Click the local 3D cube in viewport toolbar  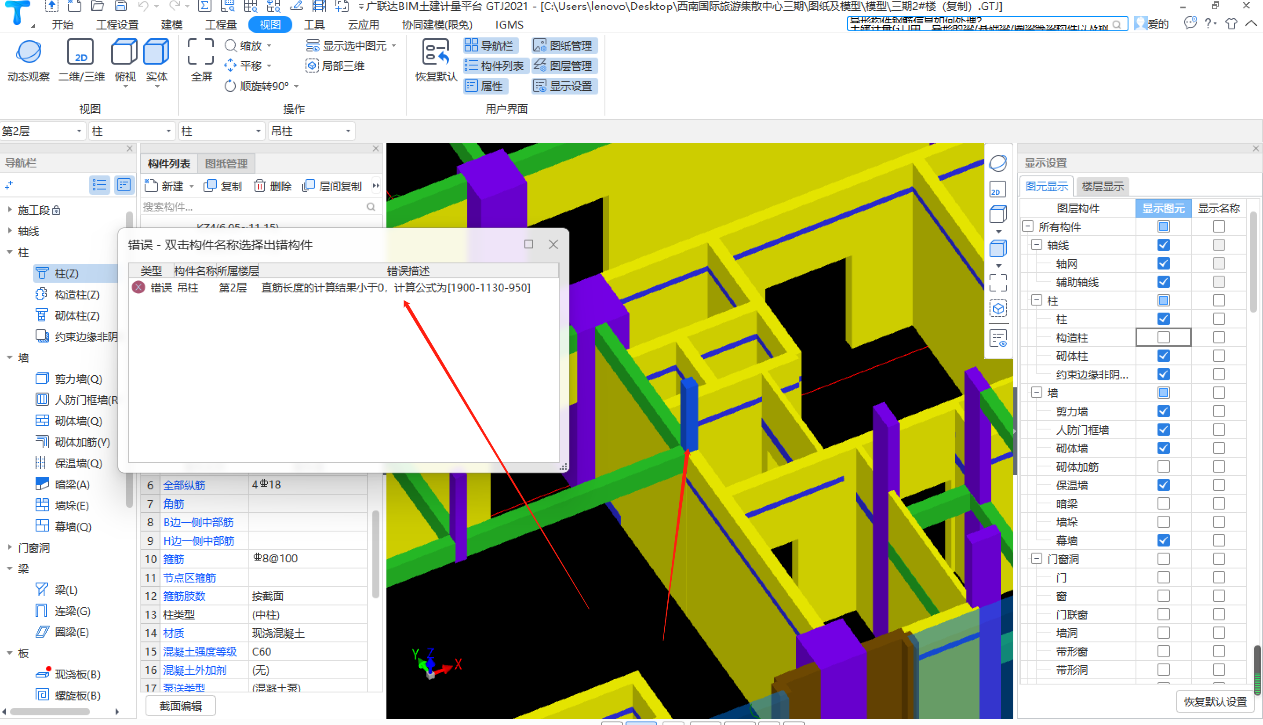[998, 309]
